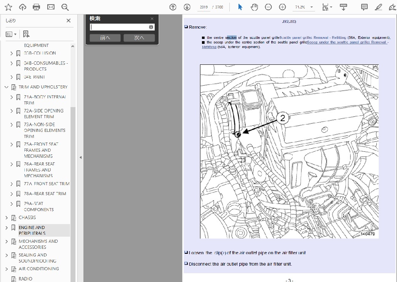This screenshot has height=282, width=397.
Task: Close the search box
Action: [152, 19]
